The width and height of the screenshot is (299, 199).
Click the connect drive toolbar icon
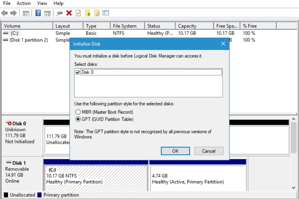tap(60, 13)
